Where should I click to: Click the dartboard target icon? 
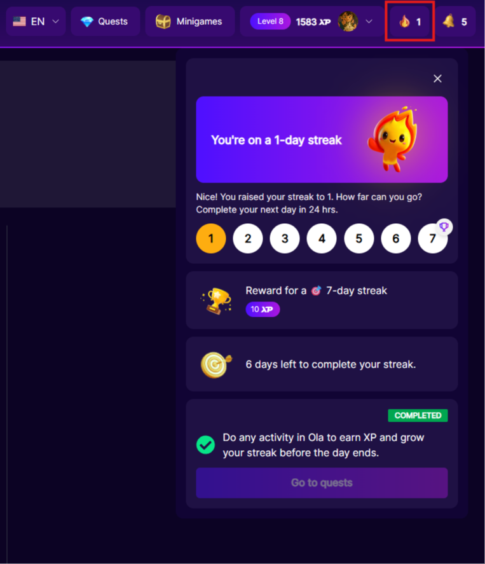(215, 364)
